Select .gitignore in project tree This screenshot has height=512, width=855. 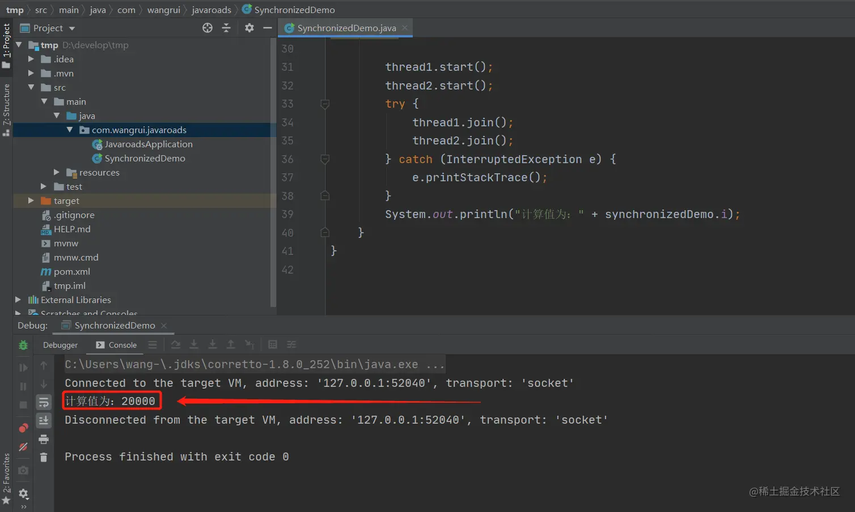click(x=68, y=215)
